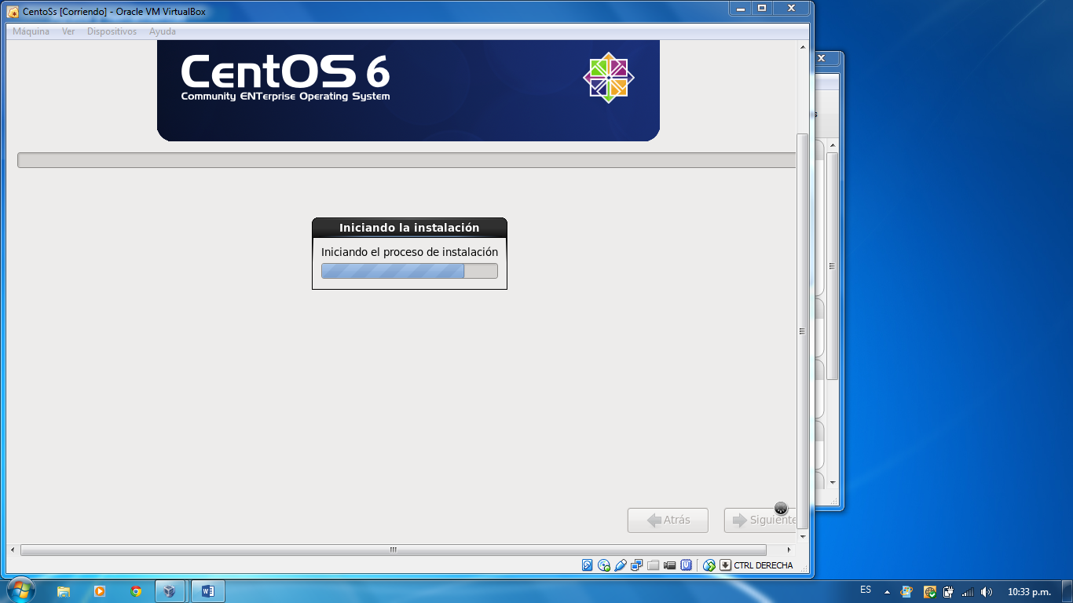The height and width of the screenshot is (603, 1073).
Task: Click the Windows Update tray icon
Action: tap(906, 592)
